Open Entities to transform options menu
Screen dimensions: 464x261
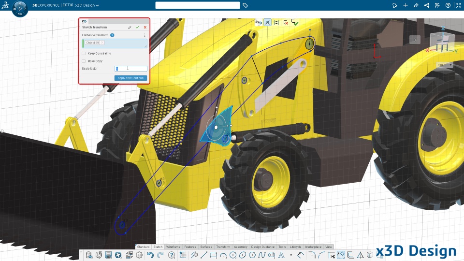tap(145, 35)
